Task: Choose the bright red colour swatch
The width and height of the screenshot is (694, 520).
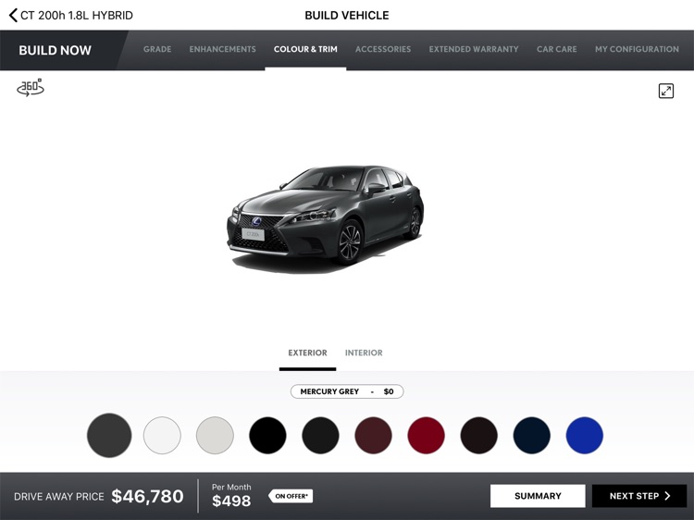Action: [426, 436]
